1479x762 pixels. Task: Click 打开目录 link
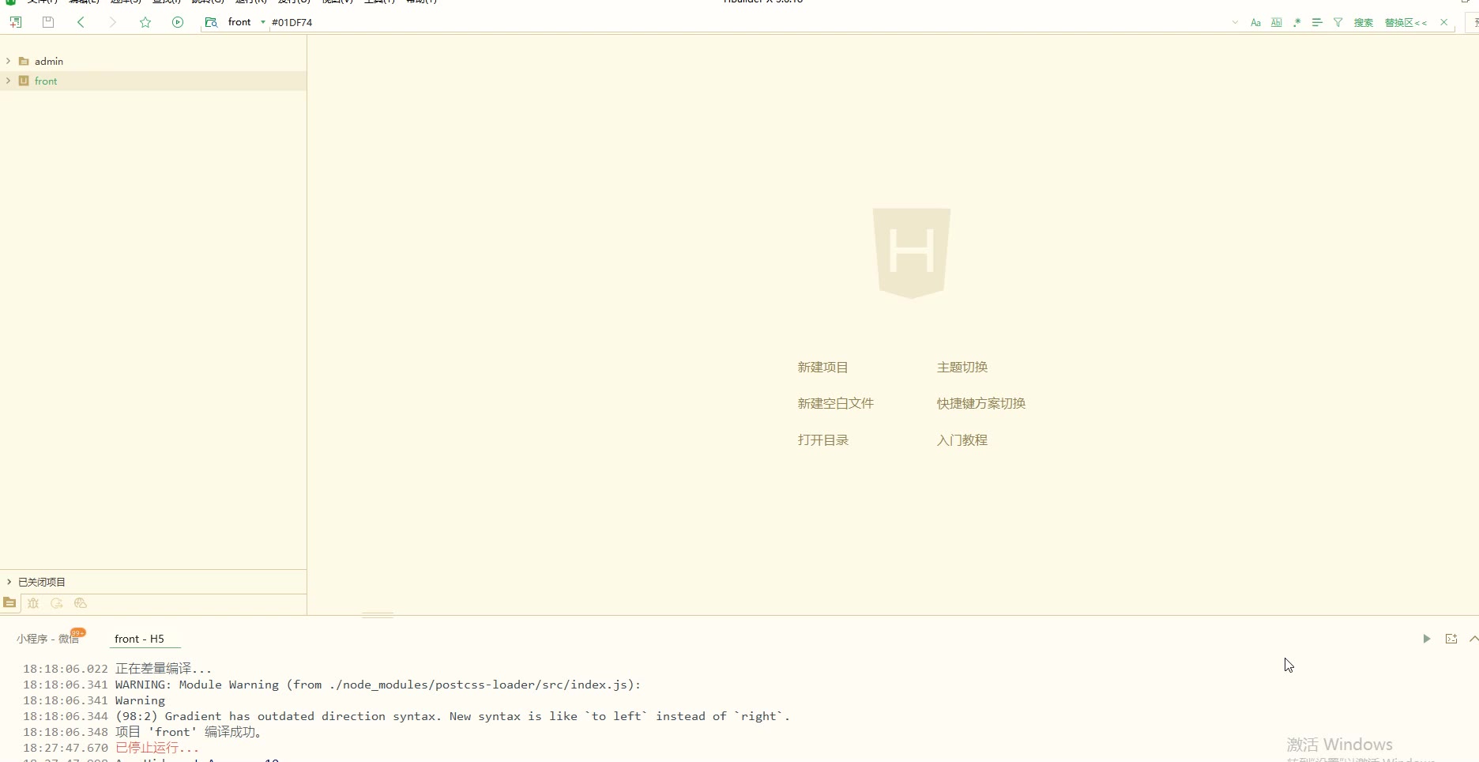coord(822,439)
